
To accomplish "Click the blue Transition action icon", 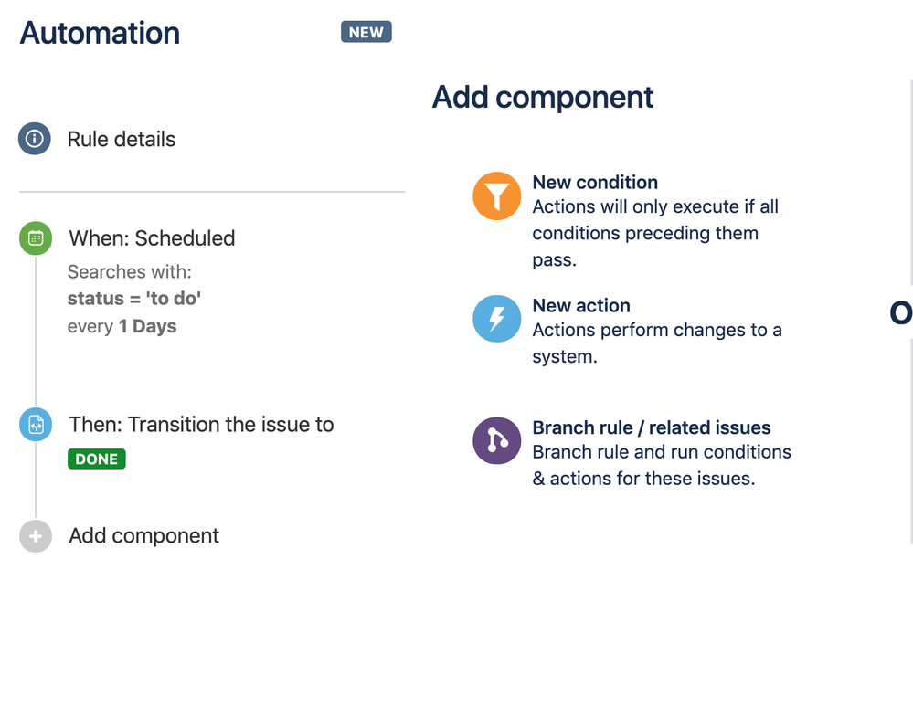I will click(x=35, y=424).
